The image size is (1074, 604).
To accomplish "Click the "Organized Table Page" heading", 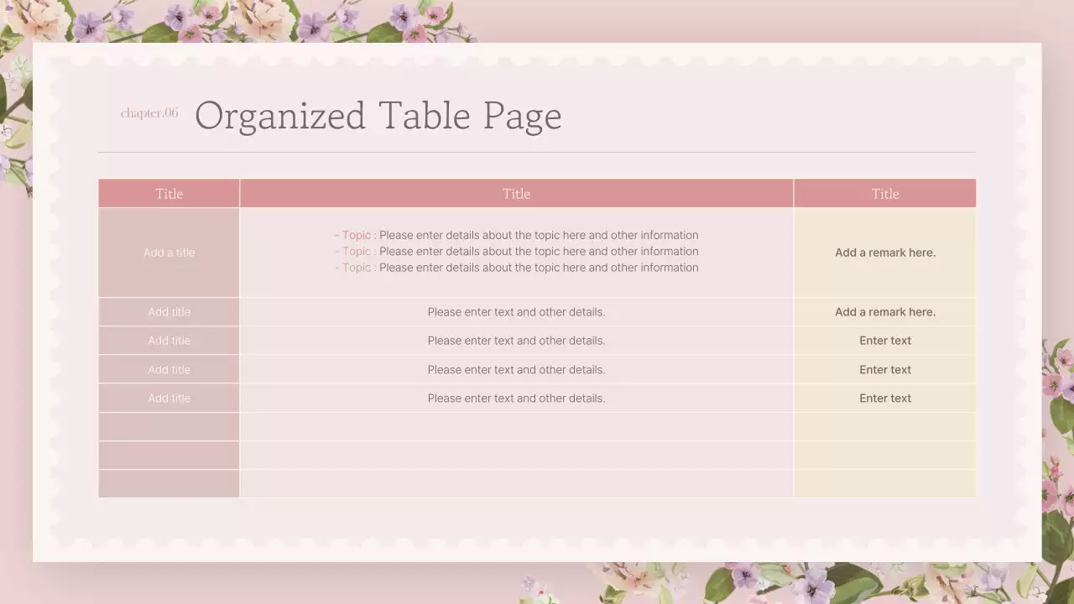I will click(x=378, y=116).
